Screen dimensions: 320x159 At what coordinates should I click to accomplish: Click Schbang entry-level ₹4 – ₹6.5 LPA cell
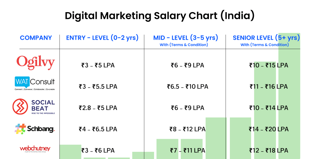click(x=98, y=129)
